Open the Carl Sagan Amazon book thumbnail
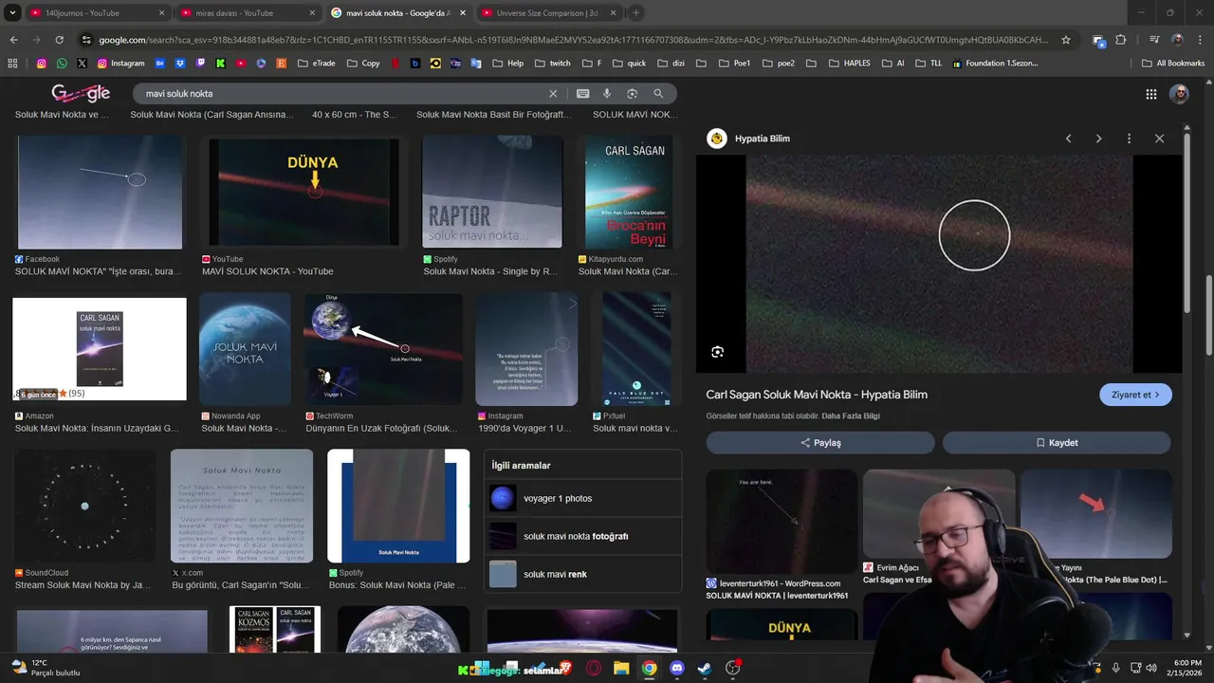1214x683 pixels. click(100, 349)
